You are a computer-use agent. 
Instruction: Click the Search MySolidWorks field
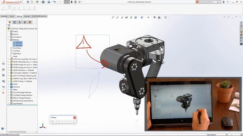(x=208, y=2)
